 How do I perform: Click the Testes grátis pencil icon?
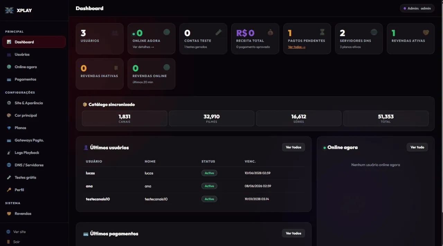pyautogui.click(x=9, y=178)
